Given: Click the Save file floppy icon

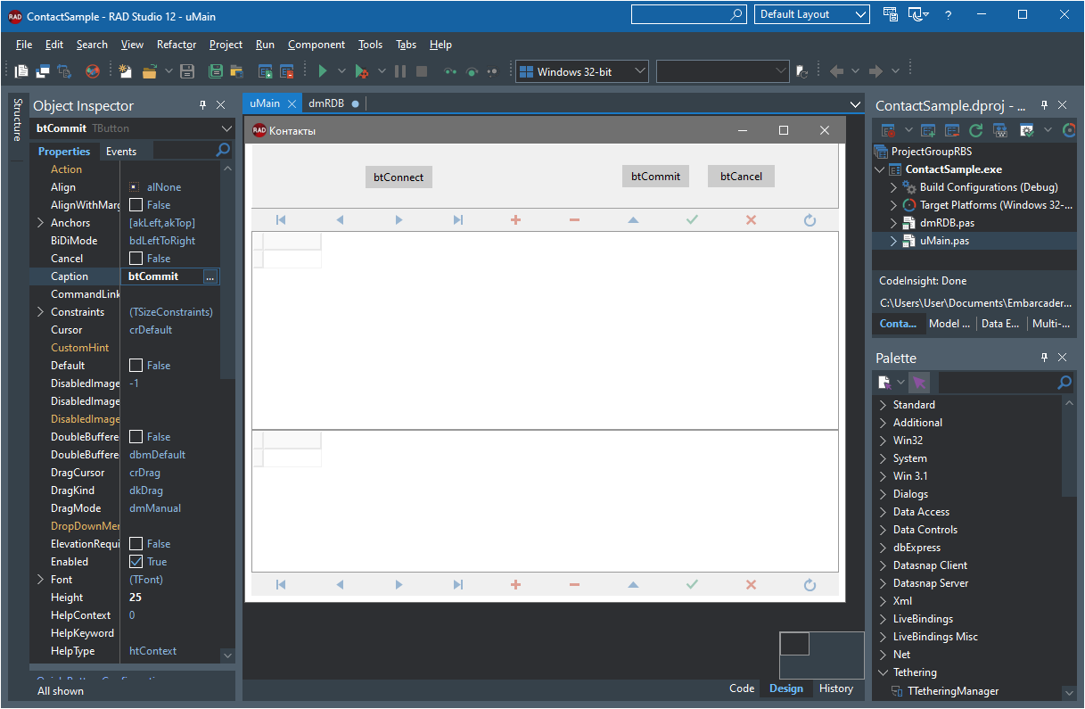Looking at the screenshot, I should tap(187, 71).
